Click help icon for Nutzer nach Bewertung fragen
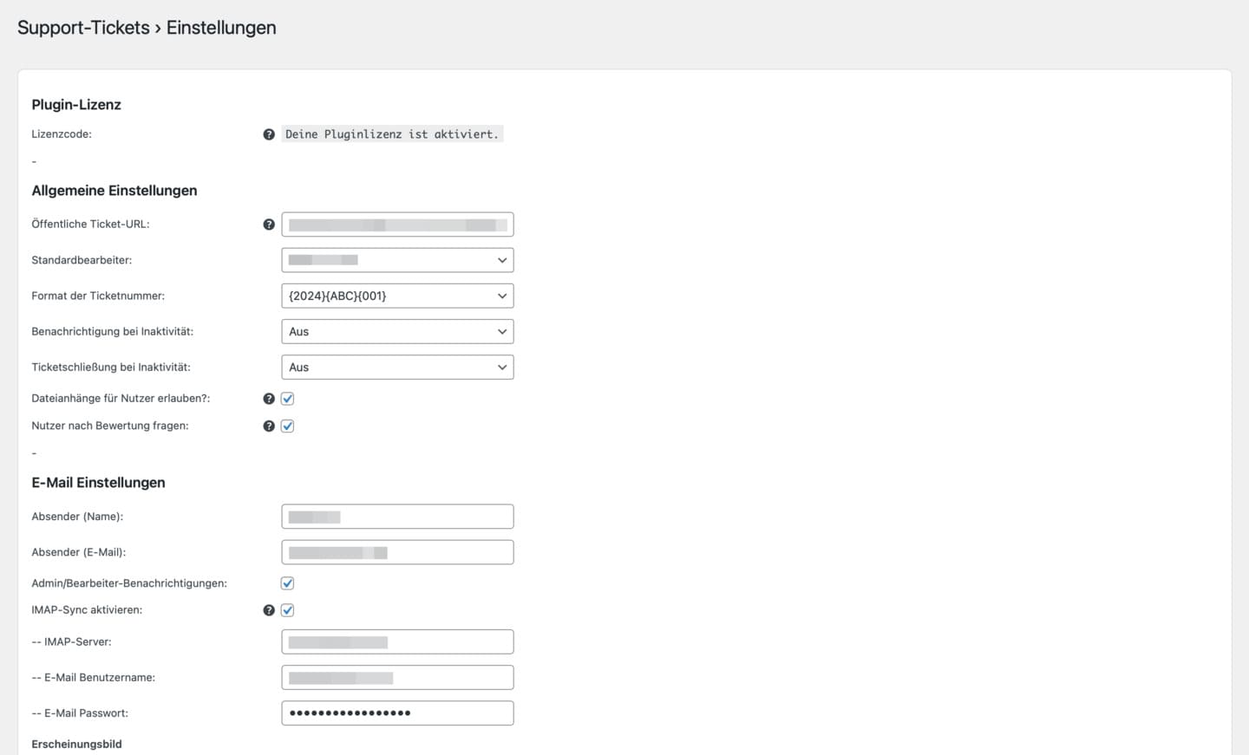This screenshot has width=1249, height=755. (269, 426)
